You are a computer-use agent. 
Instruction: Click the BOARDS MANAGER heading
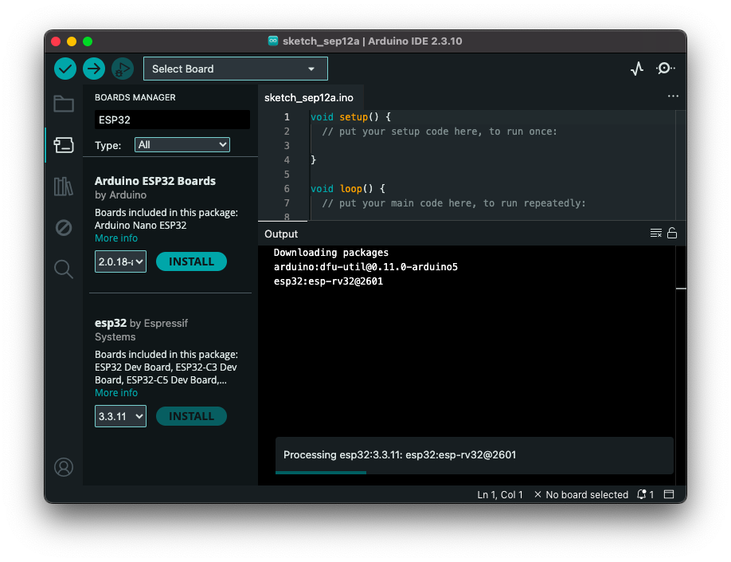coord(135,97)
